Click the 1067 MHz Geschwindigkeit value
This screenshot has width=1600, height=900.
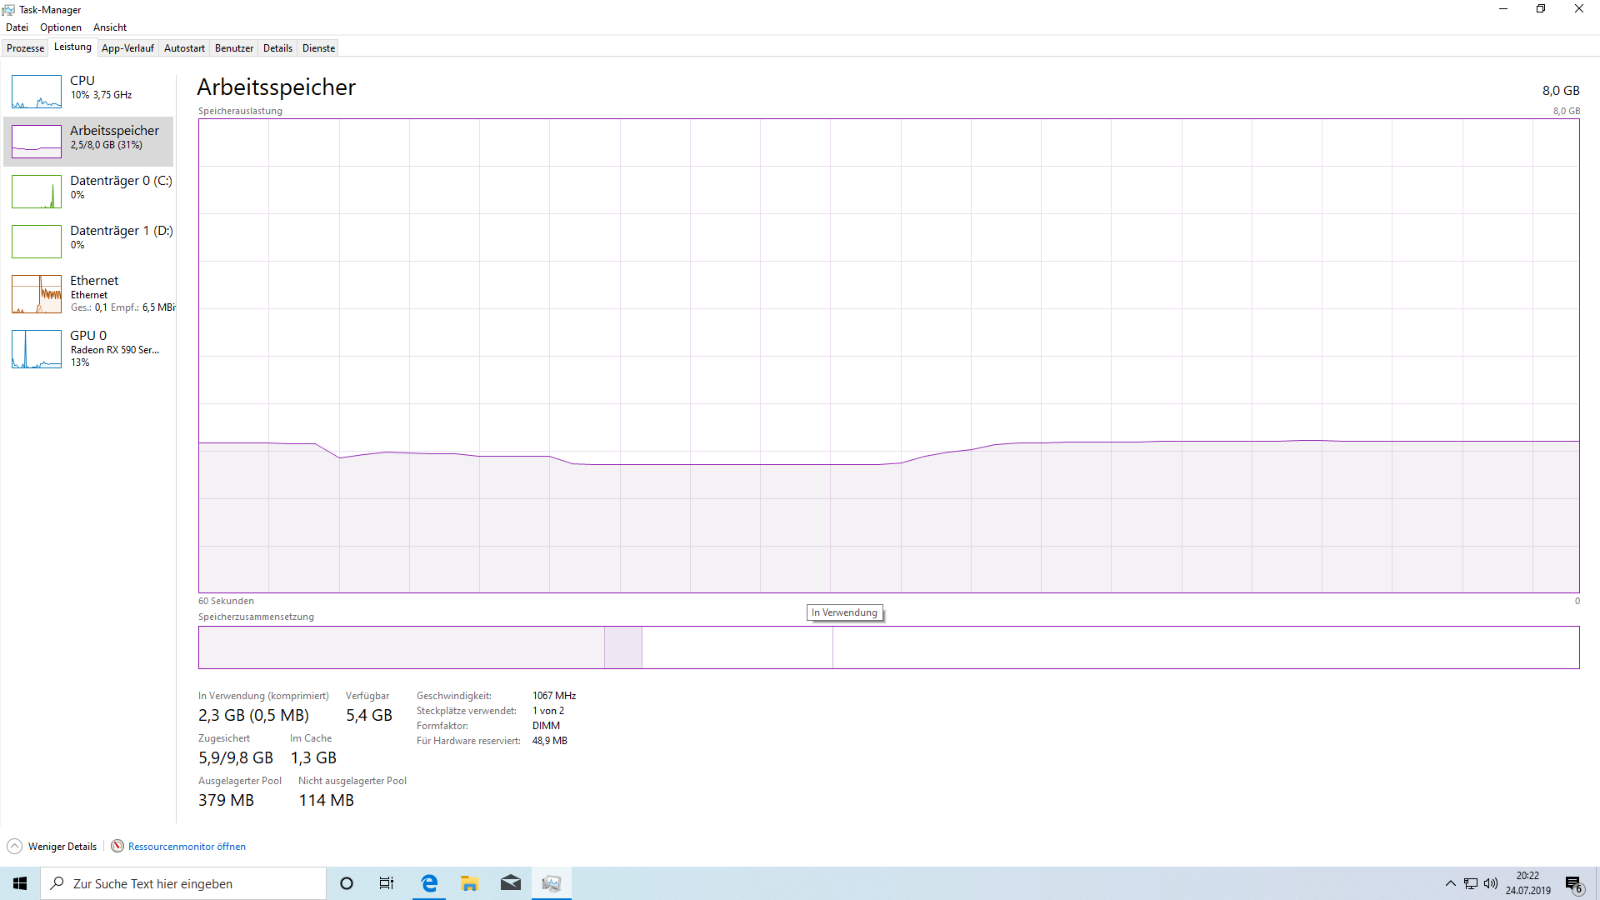554,696
